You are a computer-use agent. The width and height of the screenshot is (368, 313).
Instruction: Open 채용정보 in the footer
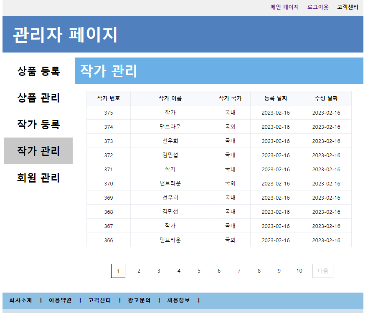[x=179, y=300]
